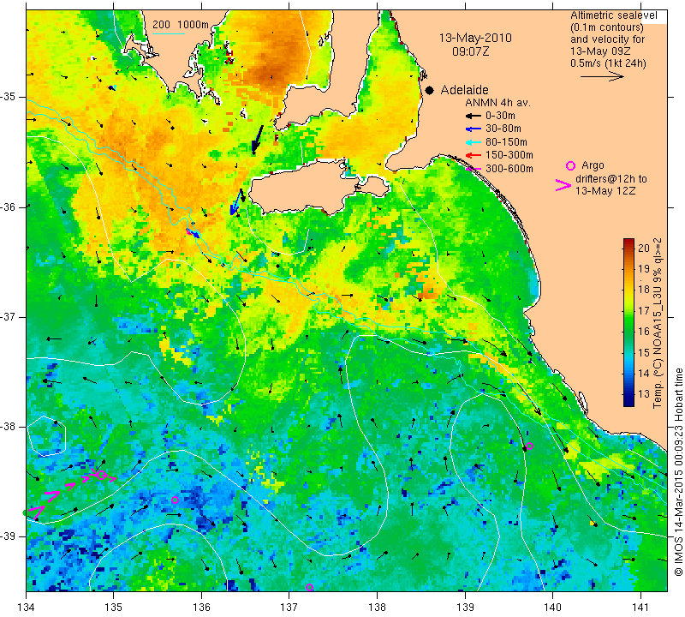Click the Argo float circle on the bottom axis near 137.2
The height and width of the screenshot is (617, 685).
pos(309,587)
